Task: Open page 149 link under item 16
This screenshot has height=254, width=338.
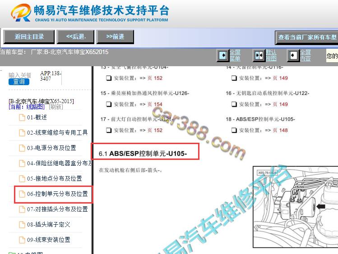Action: 280,104
